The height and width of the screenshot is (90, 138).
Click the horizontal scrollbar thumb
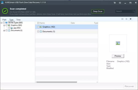[x=57, y=82]
